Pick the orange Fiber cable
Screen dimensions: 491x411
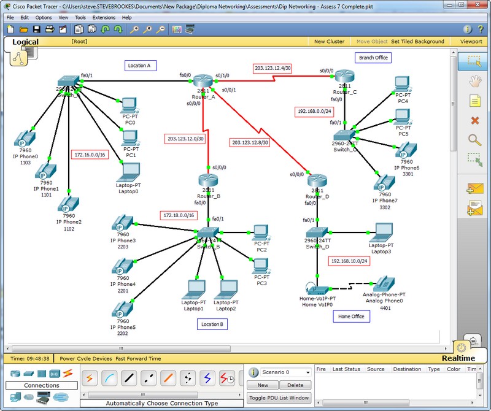pos(168,378)
